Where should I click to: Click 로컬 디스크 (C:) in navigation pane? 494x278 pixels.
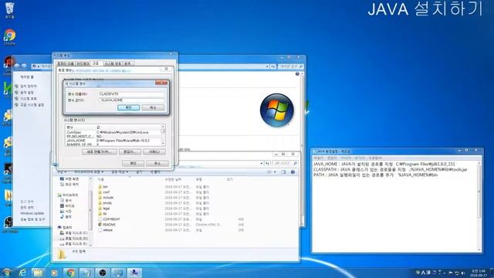click(x=74, y=233)
